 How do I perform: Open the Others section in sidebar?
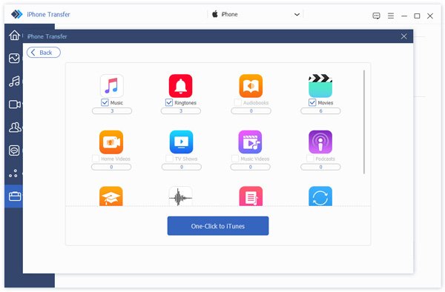[13, 173]
